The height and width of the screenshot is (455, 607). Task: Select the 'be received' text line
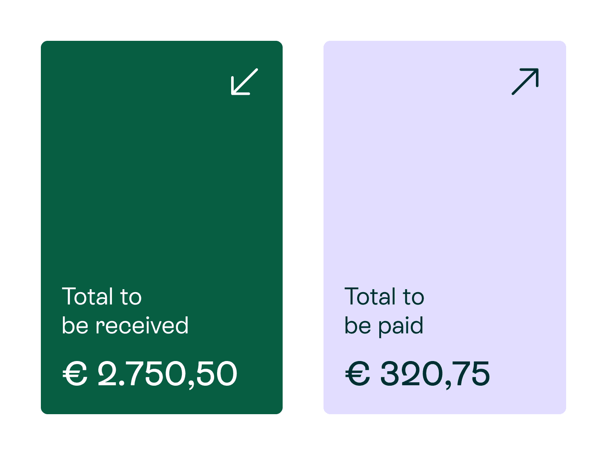click(125, 326)
